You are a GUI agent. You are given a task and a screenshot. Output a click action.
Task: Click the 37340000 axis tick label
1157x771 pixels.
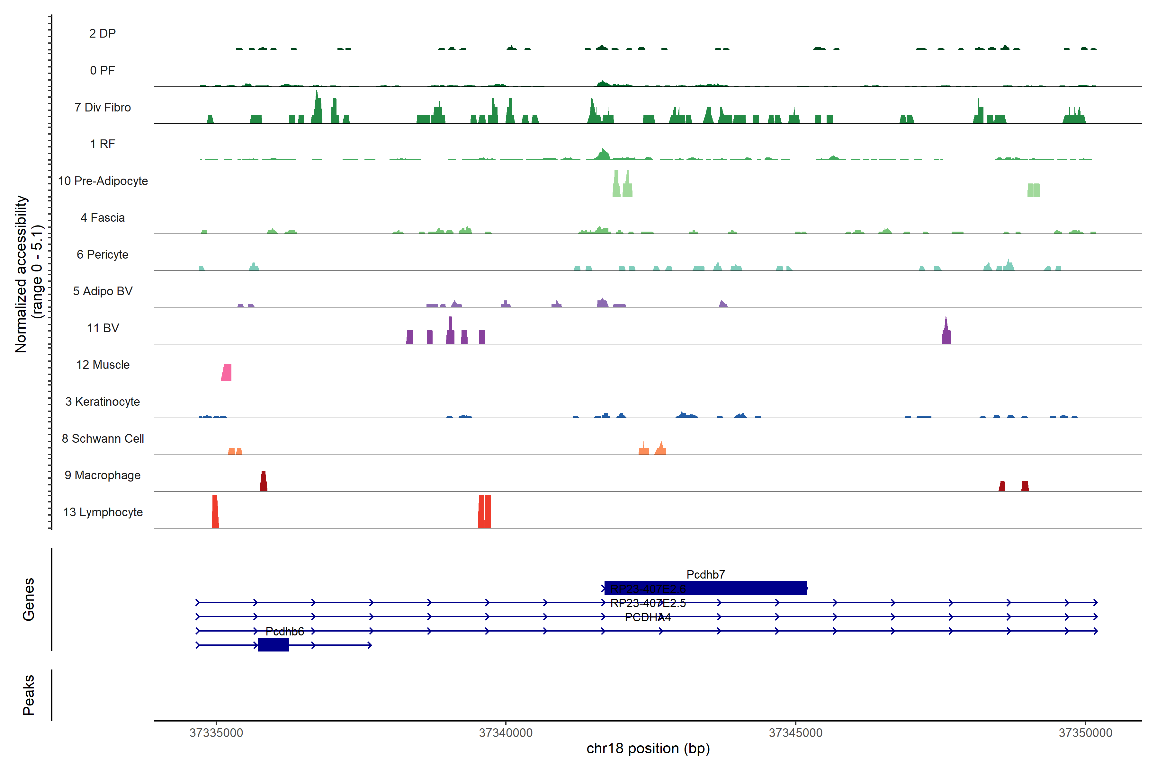click(506, 733)
